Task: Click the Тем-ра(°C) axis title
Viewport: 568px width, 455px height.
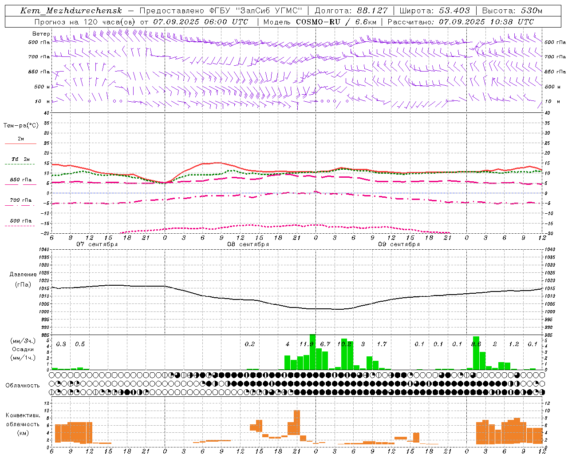Action: [x=21, y=126]
